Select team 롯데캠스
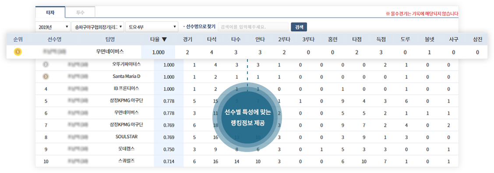The image size is (494, 173). 126,149
